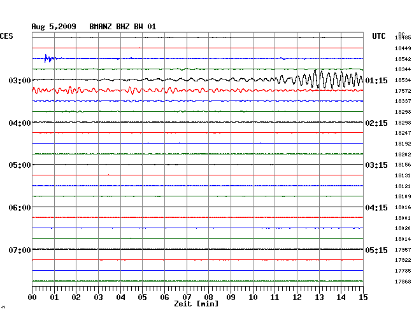Click the UTC column header
The height and width of the screenshot is (314, 414).
(378, 36)
